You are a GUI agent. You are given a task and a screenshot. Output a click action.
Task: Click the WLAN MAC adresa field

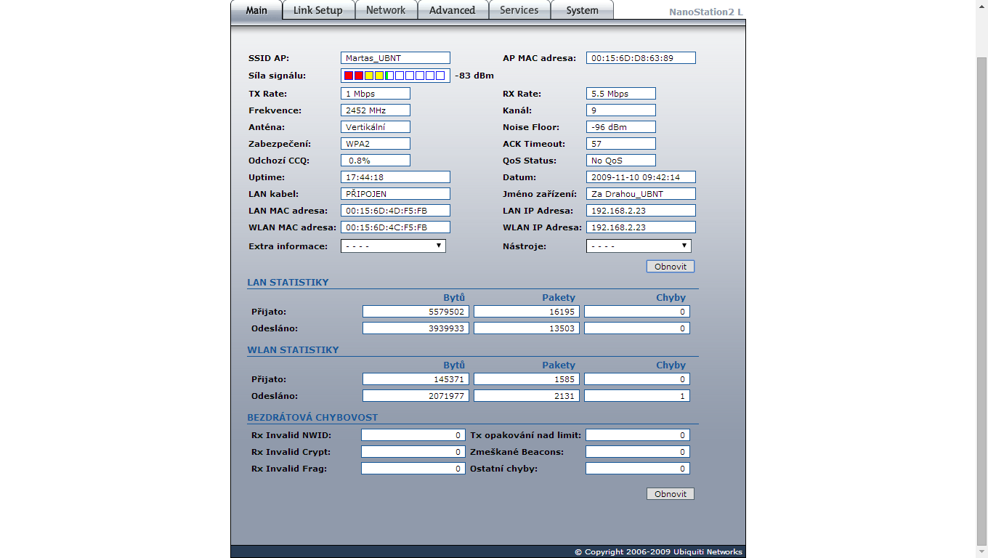click(x=395, y=227)
